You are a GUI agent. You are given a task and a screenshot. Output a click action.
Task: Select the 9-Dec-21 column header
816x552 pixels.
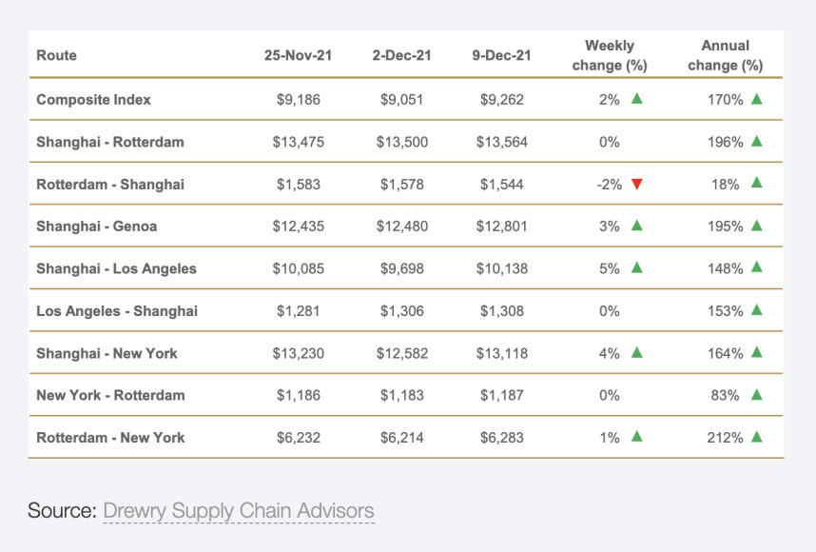point(501,55)
